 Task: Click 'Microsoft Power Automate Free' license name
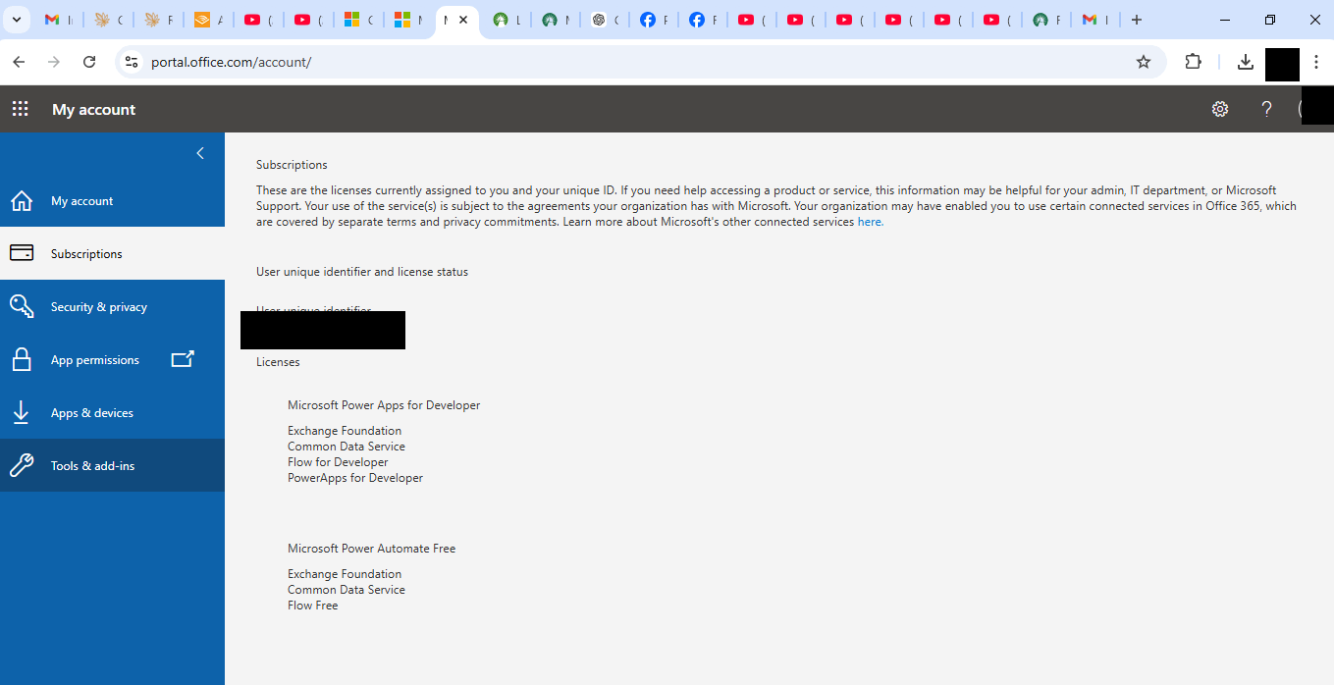[371, 549]
